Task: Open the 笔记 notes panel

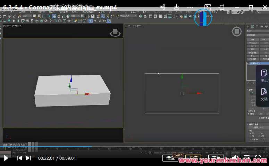Action: pos(264,76)
